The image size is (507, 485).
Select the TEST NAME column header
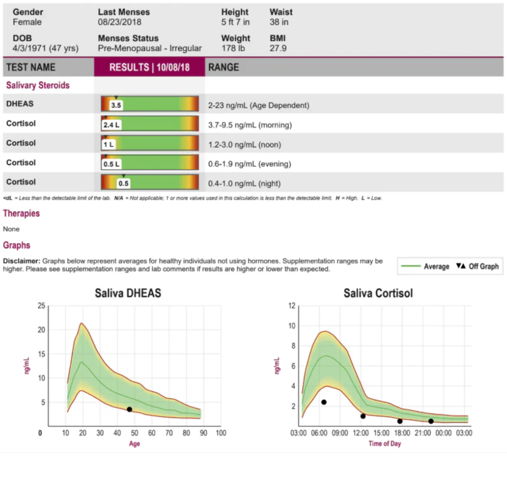(31, 67)
